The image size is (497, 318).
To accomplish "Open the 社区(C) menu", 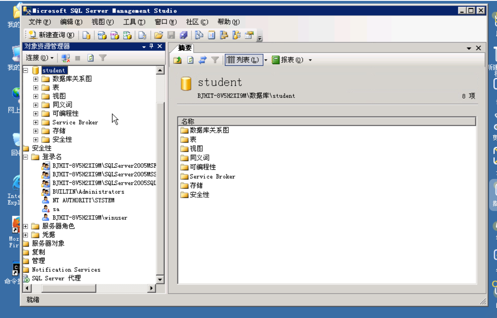I will point(197,22).
